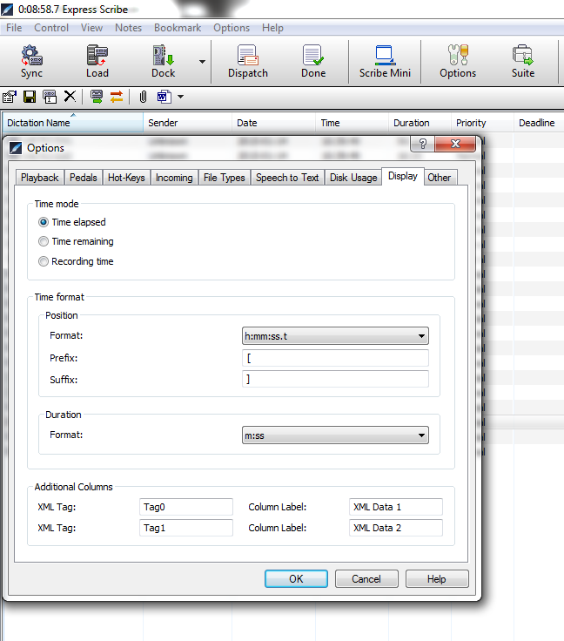Sort by Duration column header
The image size is (564, 641).
pyautogui.click(x=420, y=123)
